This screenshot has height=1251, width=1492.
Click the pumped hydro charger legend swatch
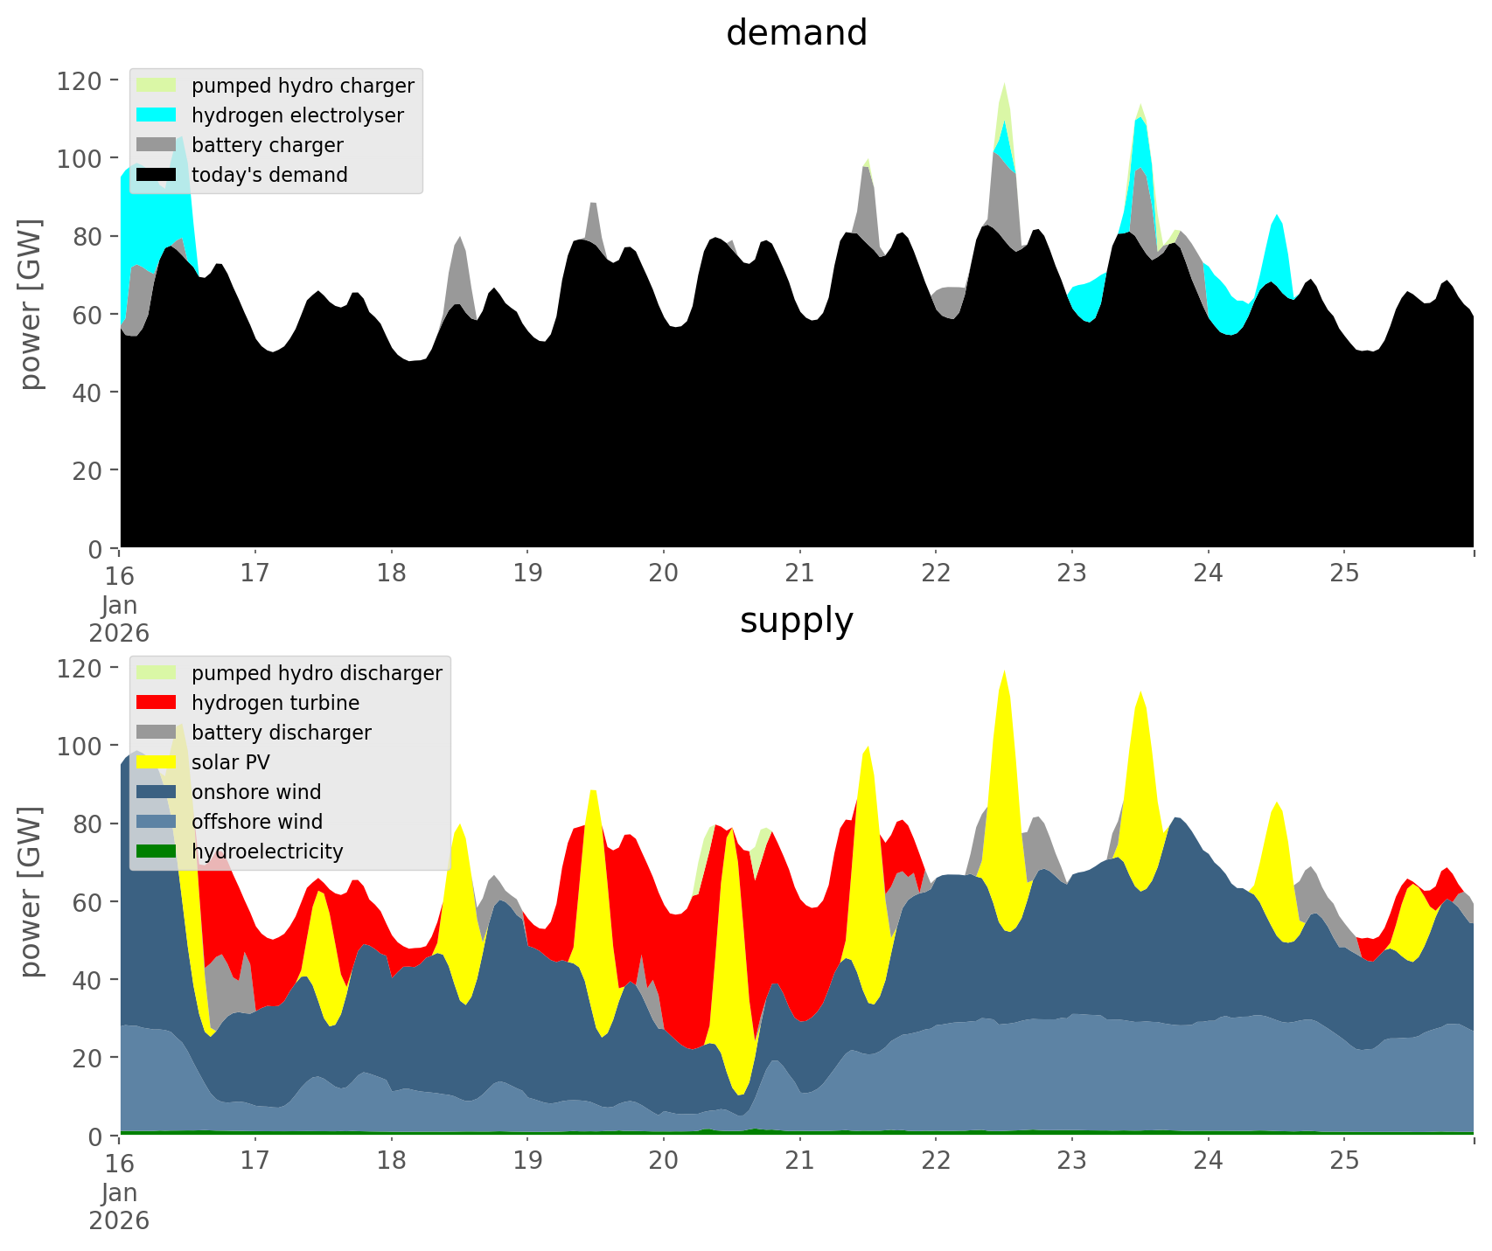coord(157,86)
